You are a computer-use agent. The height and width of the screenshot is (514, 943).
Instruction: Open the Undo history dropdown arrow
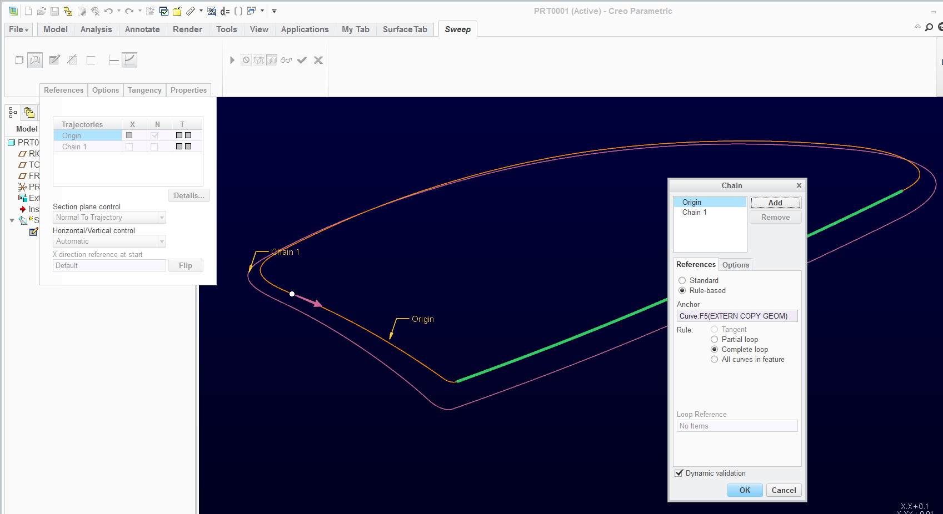tap(119, 11)
